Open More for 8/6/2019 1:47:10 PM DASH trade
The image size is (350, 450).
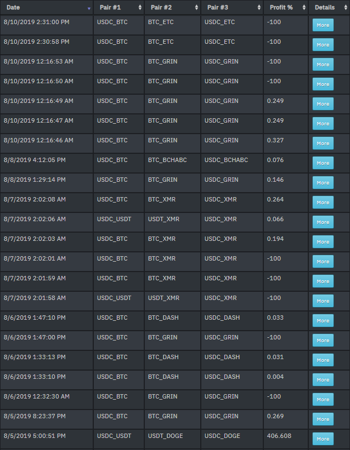coord(323,321)
